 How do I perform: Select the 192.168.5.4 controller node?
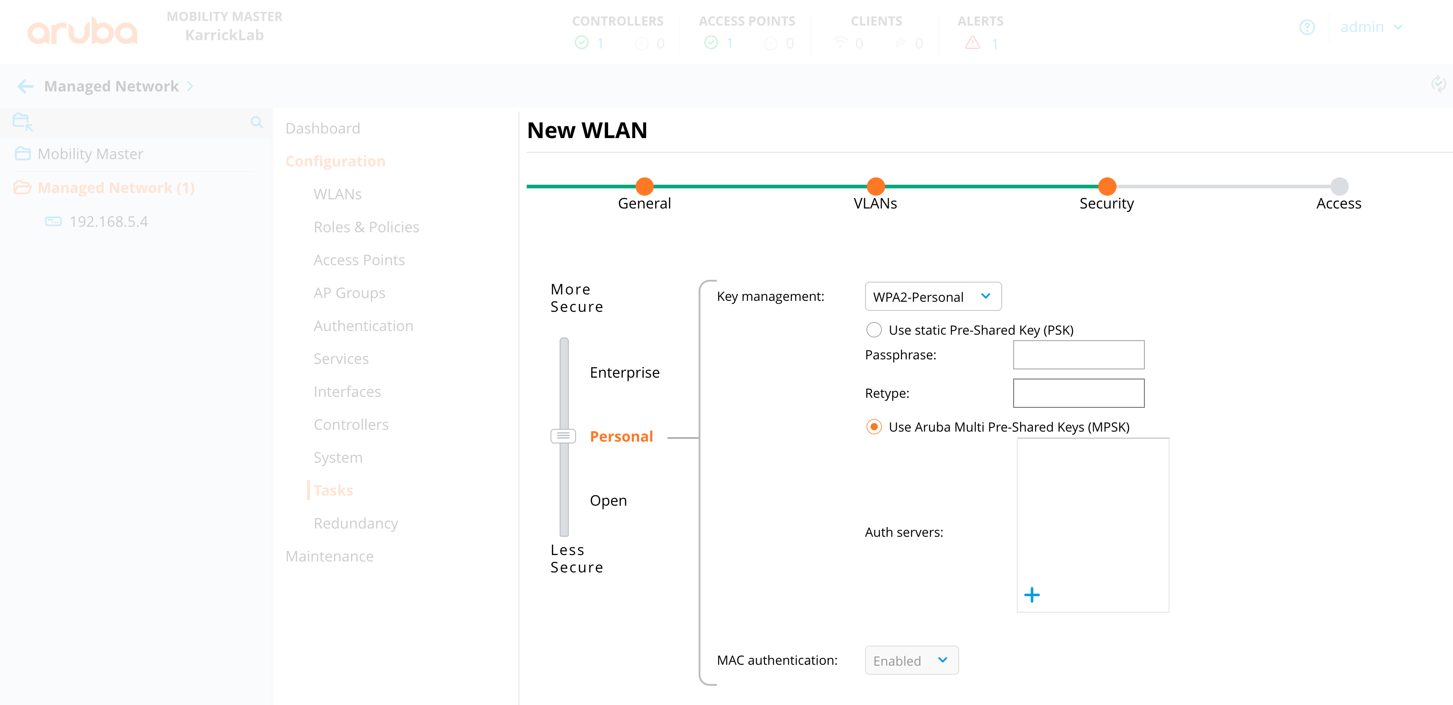pos(108,222)
